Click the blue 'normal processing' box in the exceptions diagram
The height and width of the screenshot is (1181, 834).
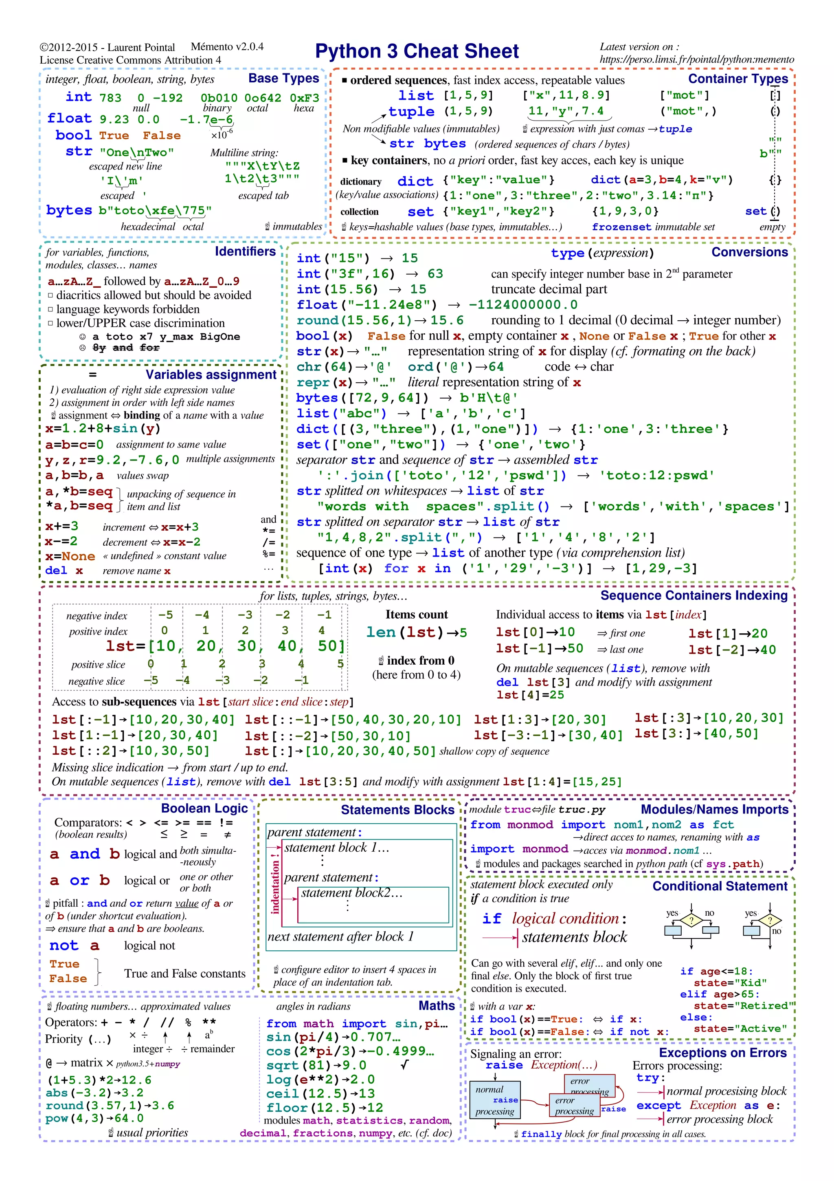[495, 1100]
